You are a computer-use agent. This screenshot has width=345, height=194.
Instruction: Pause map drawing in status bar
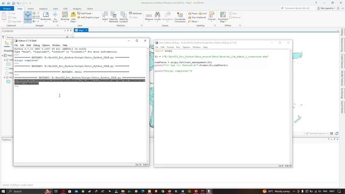(332, 134)
